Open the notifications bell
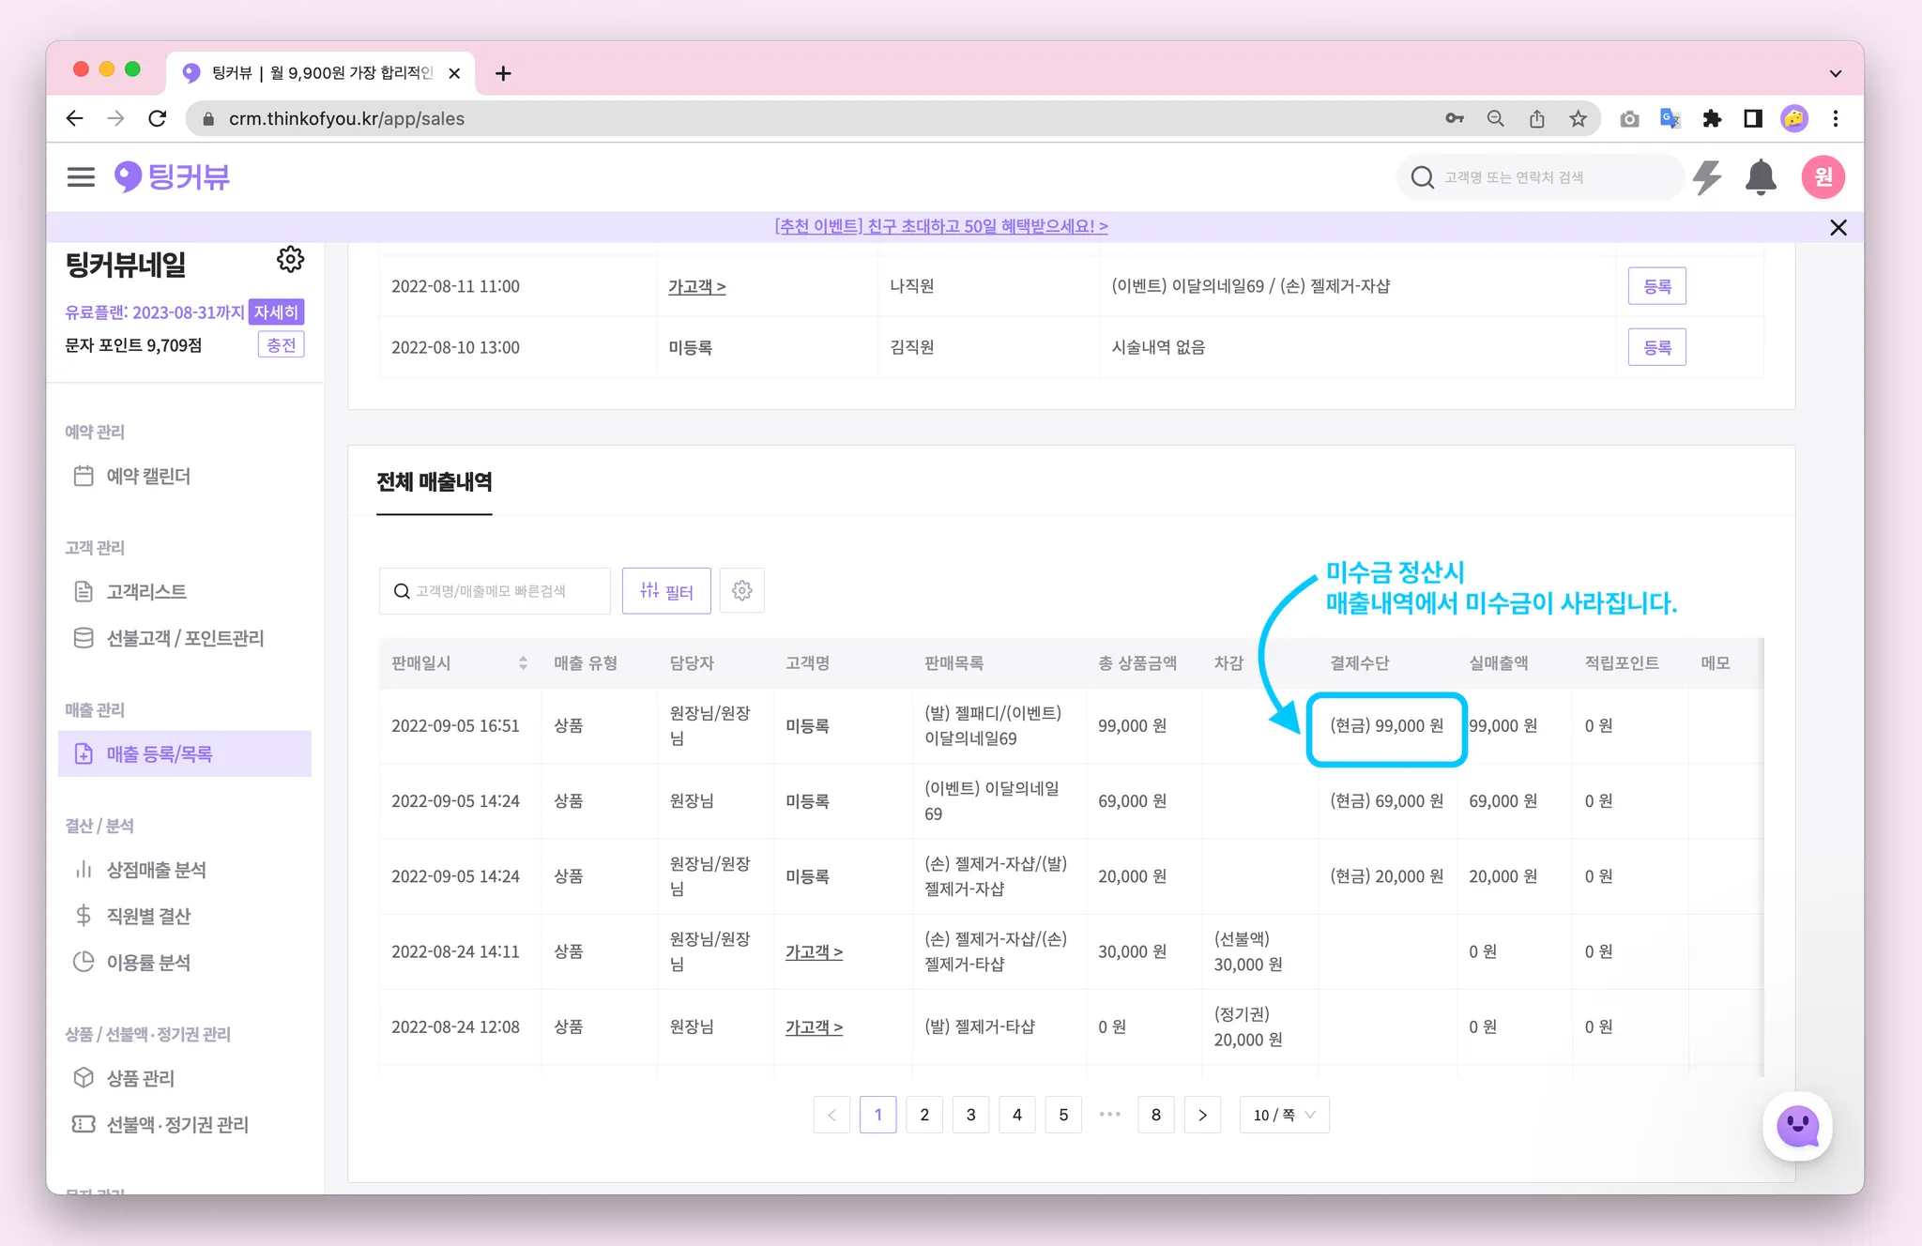This screenshot has height=1246, width=1922. pyautogui.click(x=1761, y=177)
